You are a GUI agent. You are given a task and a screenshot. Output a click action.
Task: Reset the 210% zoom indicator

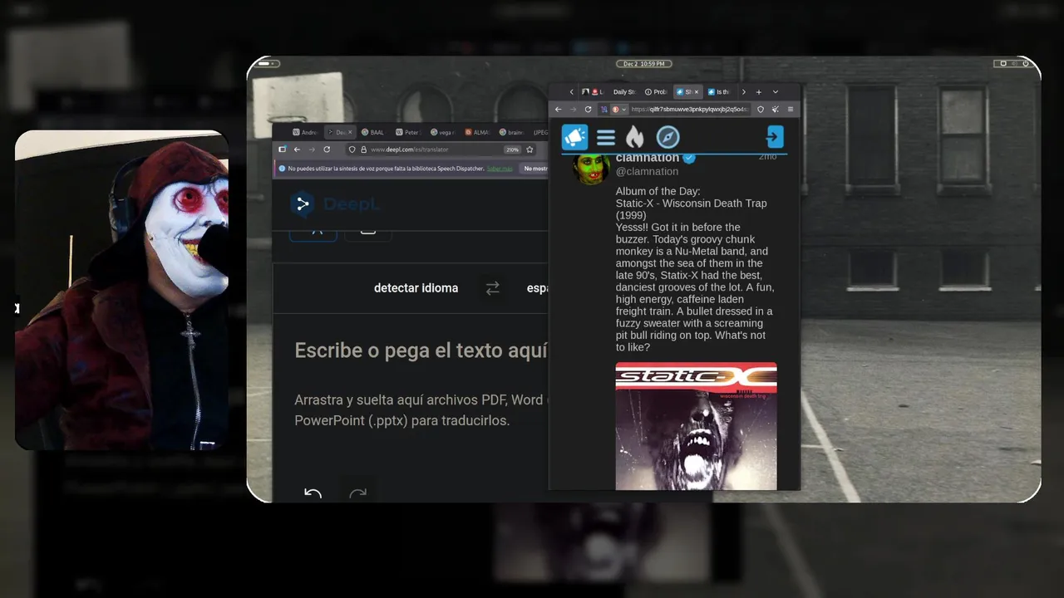pyautogui.click(x=513, y=149)
